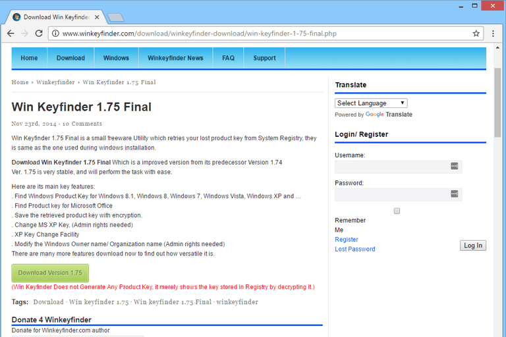The width and height of the screenshot is (506, 337).
Task: Click the vertical page scrollbar thumb
Action: [497, 103]
